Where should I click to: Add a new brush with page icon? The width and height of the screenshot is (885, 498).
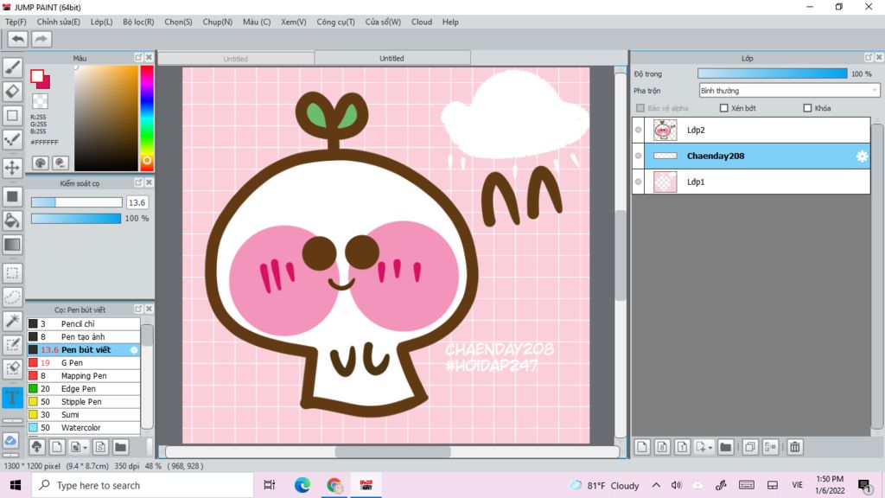pos(57,447)
